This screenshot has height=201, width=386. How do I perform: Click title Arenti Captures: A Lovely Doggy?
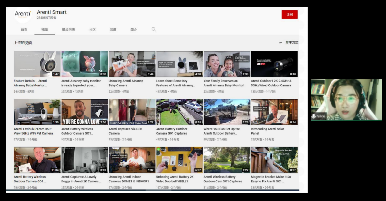tap(81, 179)
